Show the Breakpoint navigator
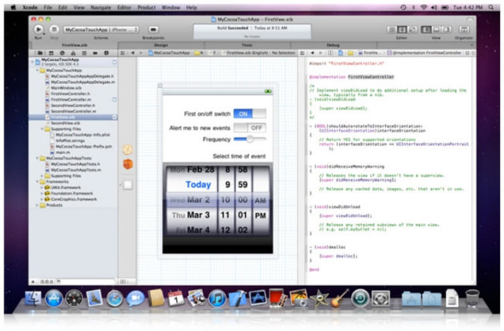 click(95, 53)
